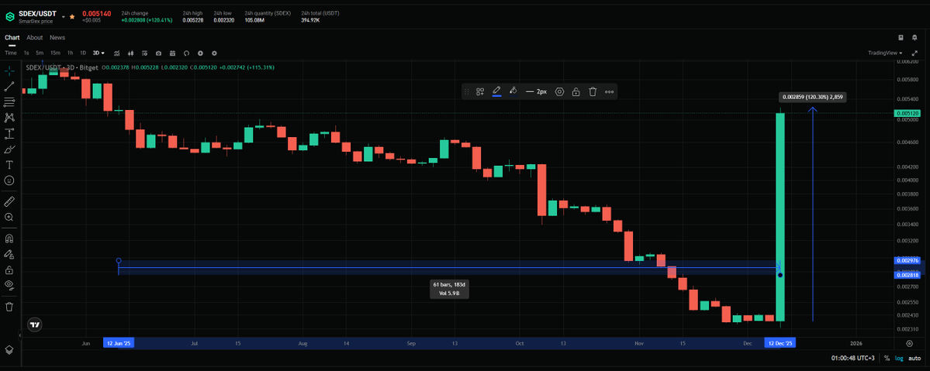This screenshot has width=930, height=371.
Task: Open the emoji icons tool
Action: [x=9, y=180]
